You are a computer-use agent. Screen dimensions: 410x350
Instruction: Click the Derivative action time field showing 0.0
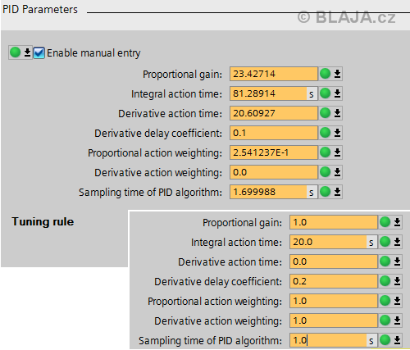(x=334, y=261)
